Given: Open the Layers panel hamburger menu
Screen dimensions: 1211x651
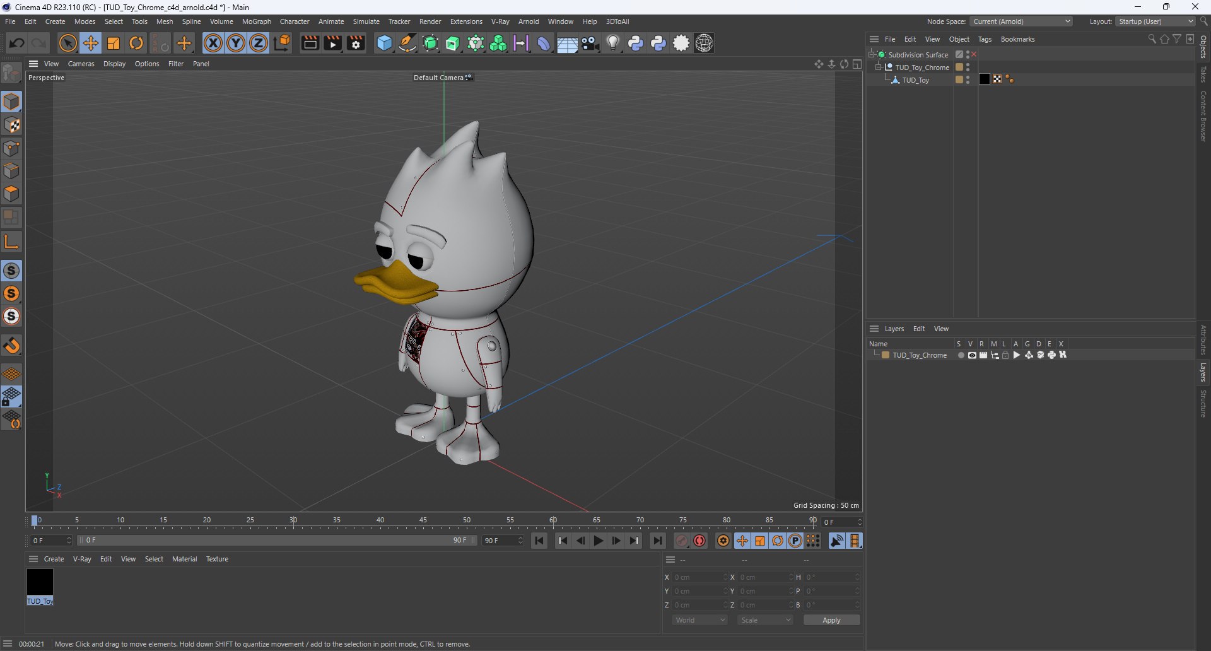Looking at the screenshot, I should (874, 329).
